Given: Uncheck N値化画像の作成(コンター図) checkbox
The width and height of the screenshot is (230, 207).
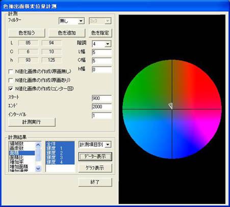Looking at the screenshot, I should [11, 89].
